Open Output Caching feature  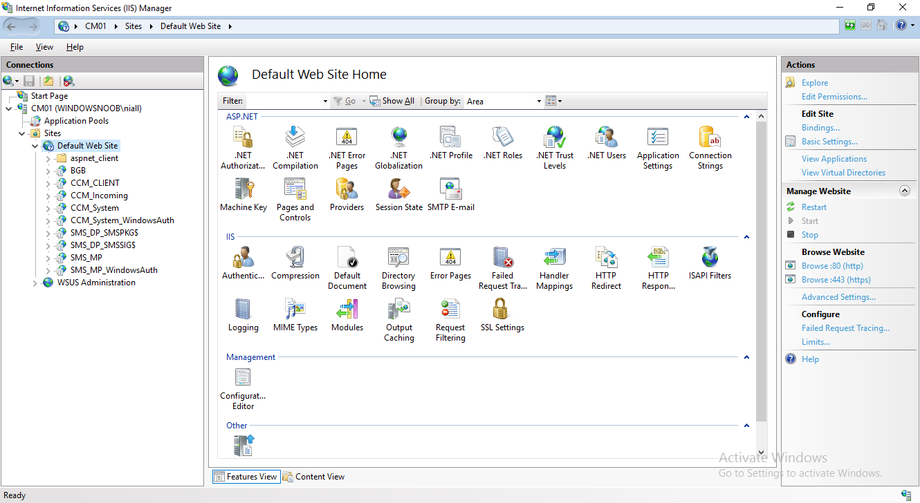point(399,320)
